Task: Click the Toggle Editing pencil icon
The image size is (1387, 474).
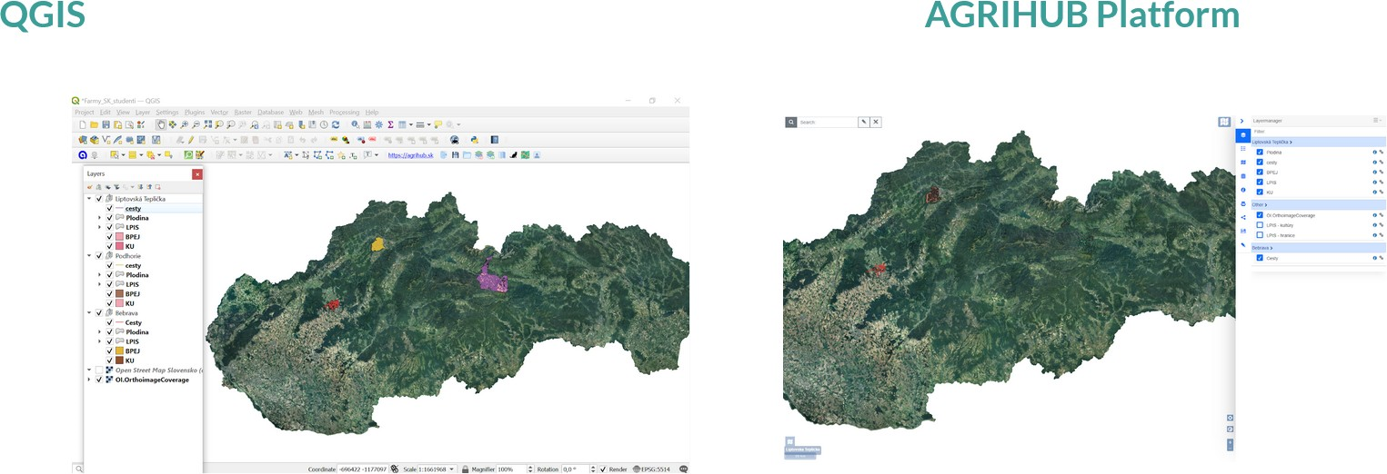Action: tap(191, 140)
